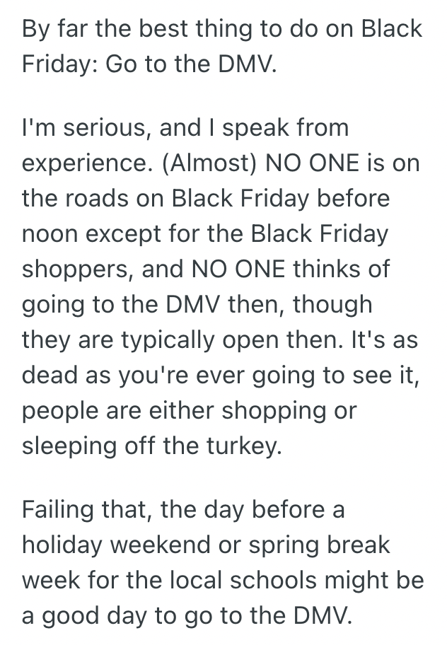This screenshot has height=645, width=447.
Task: Click the words "speak from"
Action: tap(287, 128)
